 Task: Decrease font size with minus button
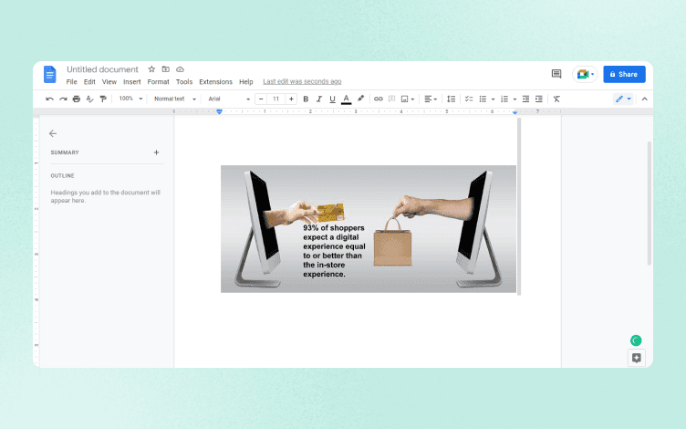point(261,99)
